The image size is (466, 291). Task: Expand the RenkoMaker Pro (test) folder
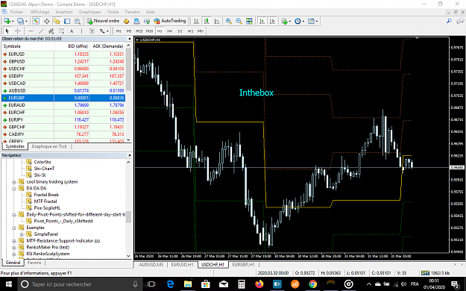pyautogui.click(x=14, y=247)
